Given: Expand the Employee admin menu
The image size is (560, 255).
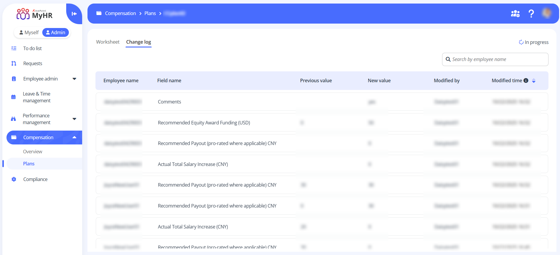Looking at the screenshot, I should click(x=74, y=79).
